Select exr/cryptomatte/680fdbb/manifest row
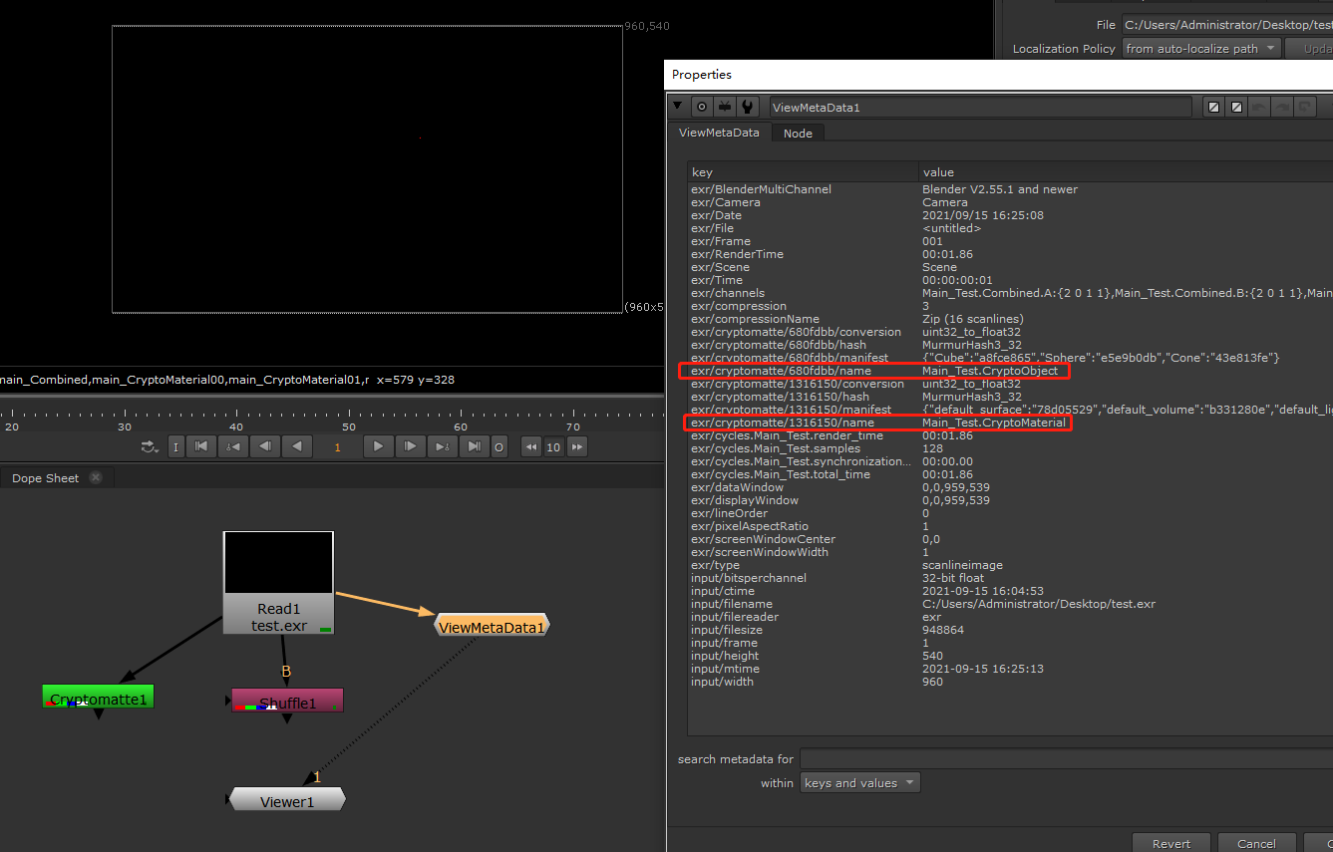Image resolution: width=1333 pixels, height=852 pixels. (x=1010, y=358)
